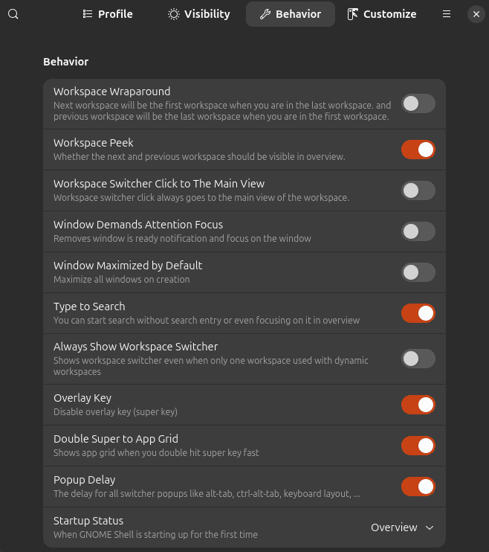Open the Startup Status Overview dropdown
Image resolution: width=489 pixels, height=552 pixels.
(403, 527)
